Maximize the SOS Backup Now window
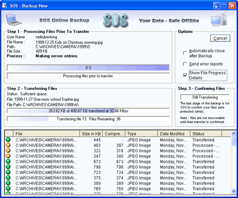 tap(224, 6)
